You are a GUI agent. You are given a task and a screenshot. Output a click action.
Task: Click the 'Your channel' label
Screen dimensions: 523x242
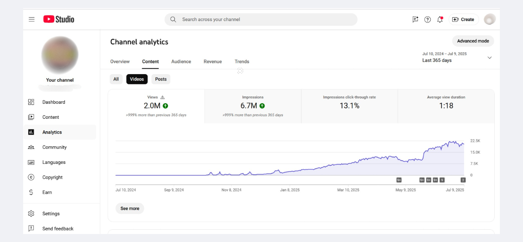(60, 80)
